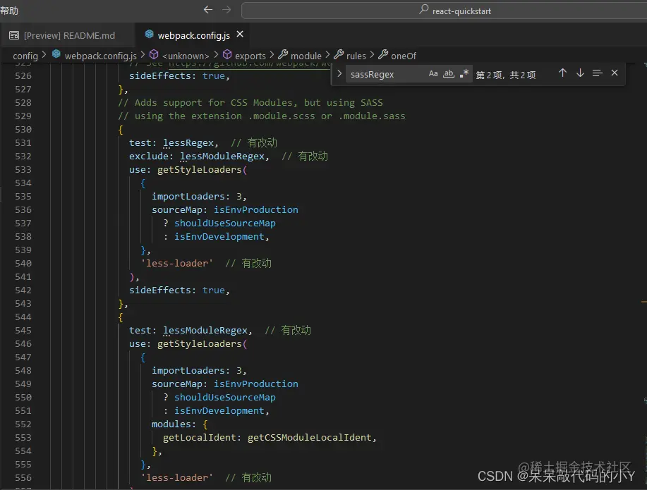Click lessRegex on line 531
The height and width of the screenshot is (490, 647).
[188, 143]
